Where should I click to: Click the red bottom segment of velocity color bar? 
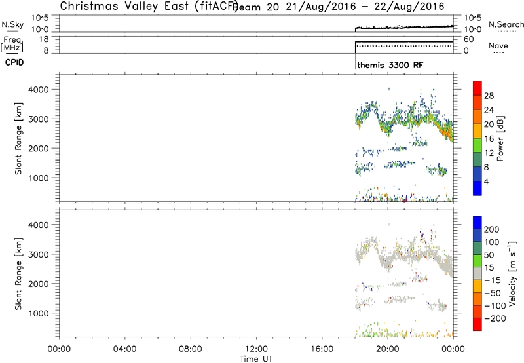click(477, 324)
